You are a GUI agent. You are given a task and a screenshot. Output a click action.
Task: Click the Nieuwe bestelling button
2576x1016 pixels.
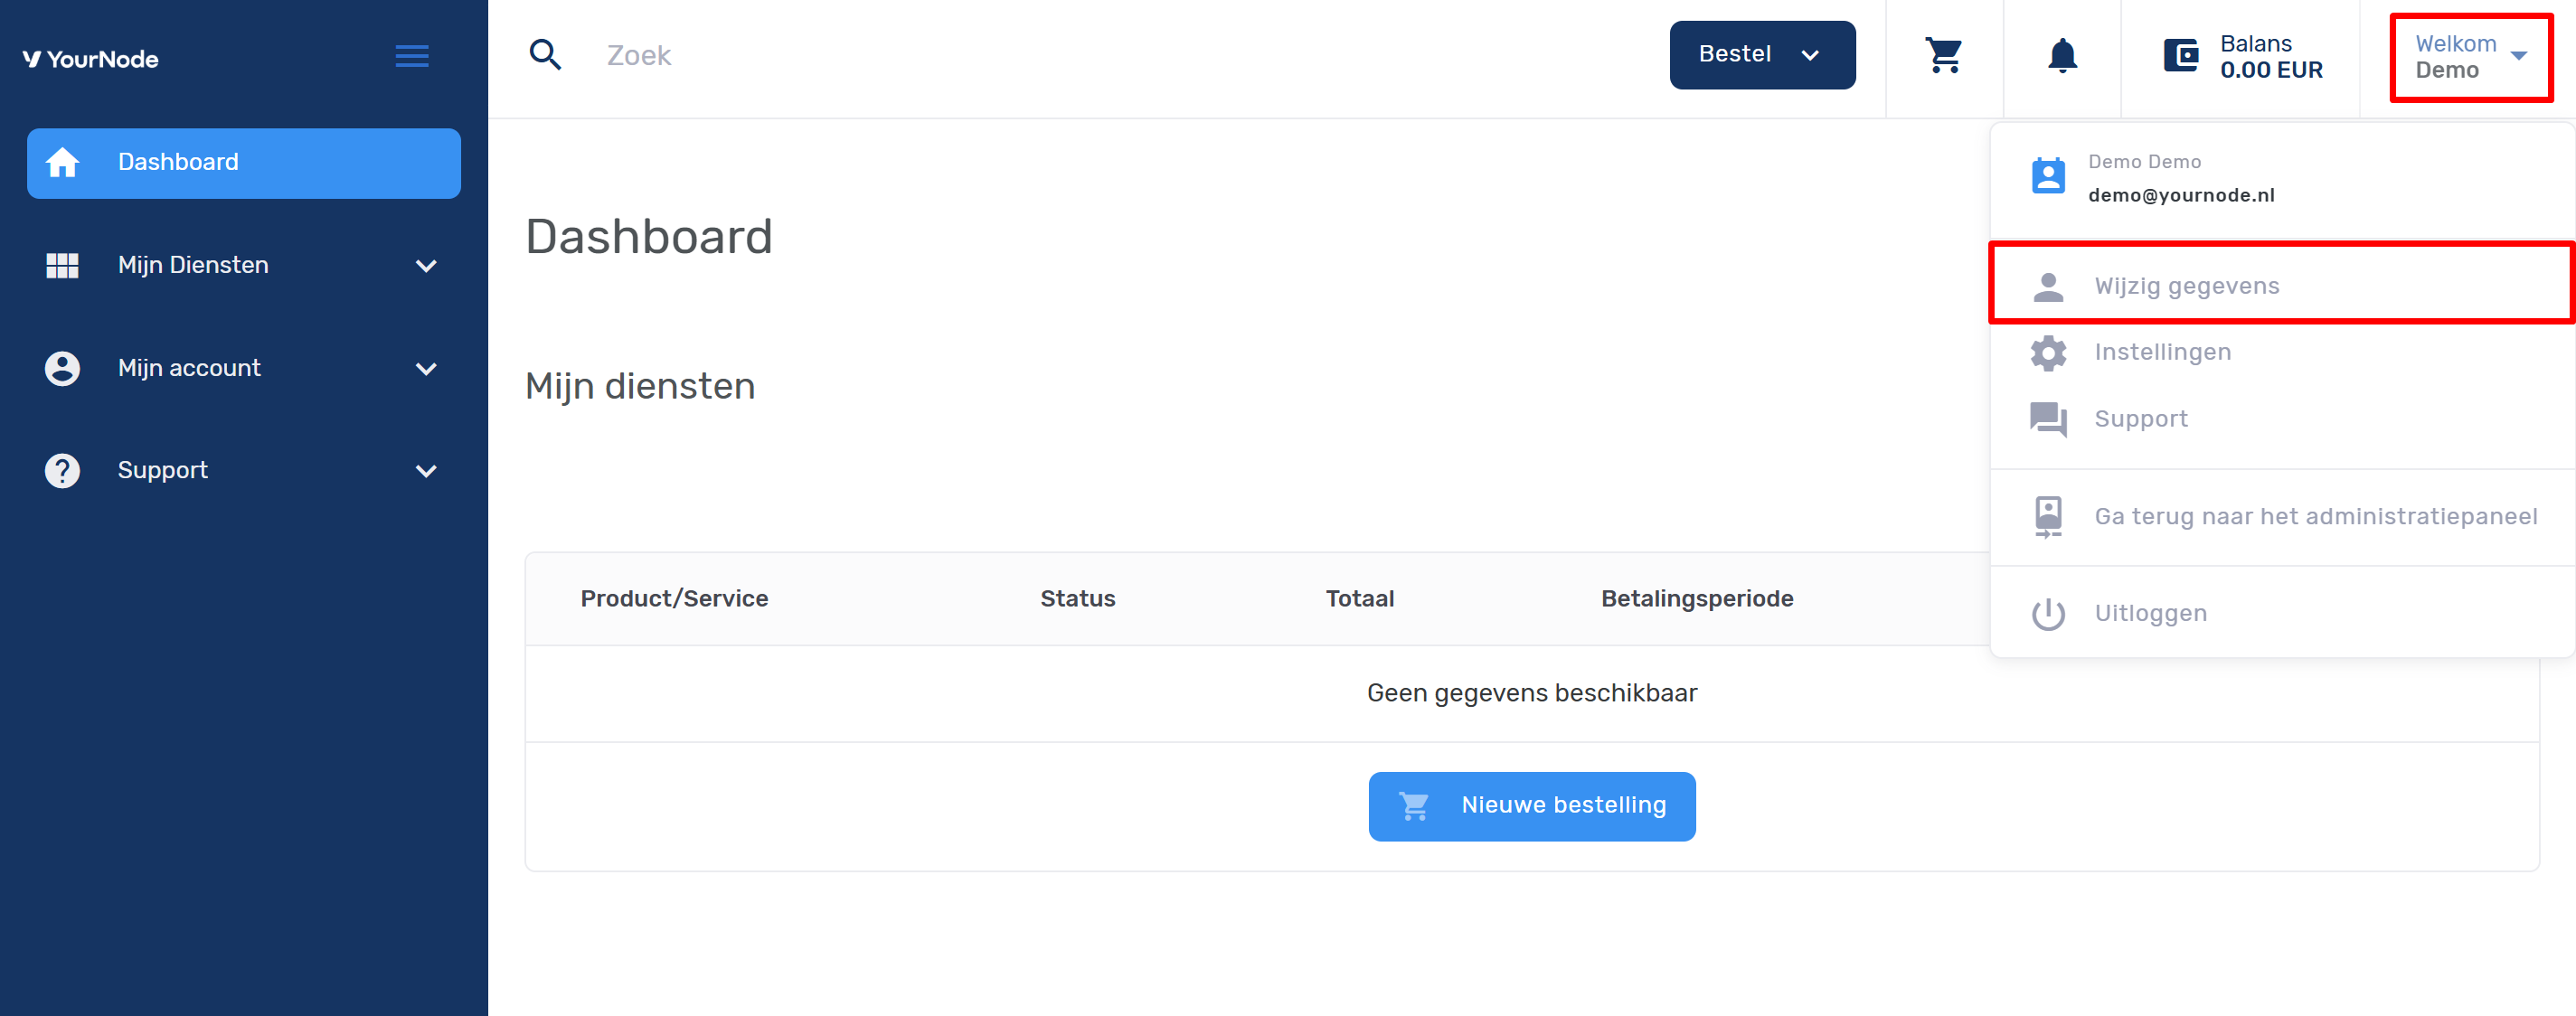click(1531, 806)
